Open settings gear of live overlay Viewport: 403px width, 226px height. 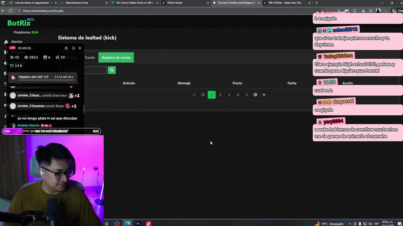point(73,48)
